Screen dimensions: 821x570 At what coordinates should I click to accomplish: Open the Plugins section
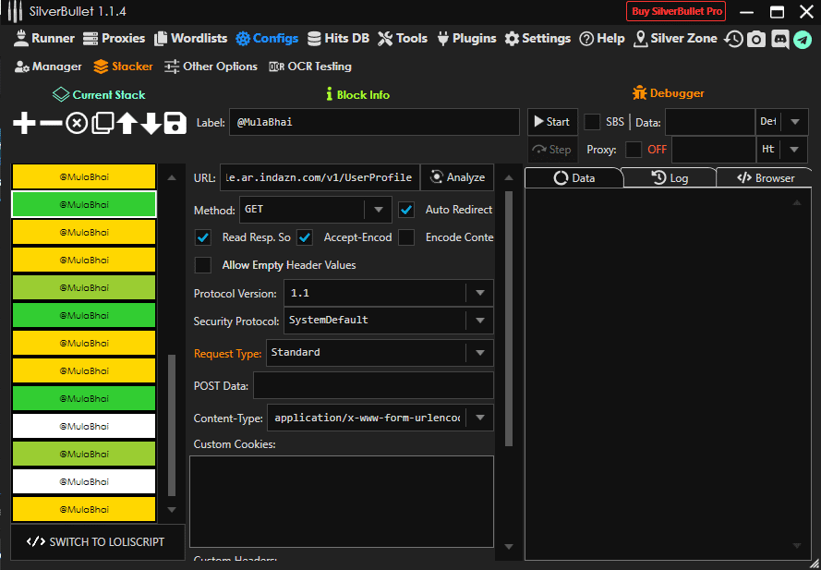466,38
